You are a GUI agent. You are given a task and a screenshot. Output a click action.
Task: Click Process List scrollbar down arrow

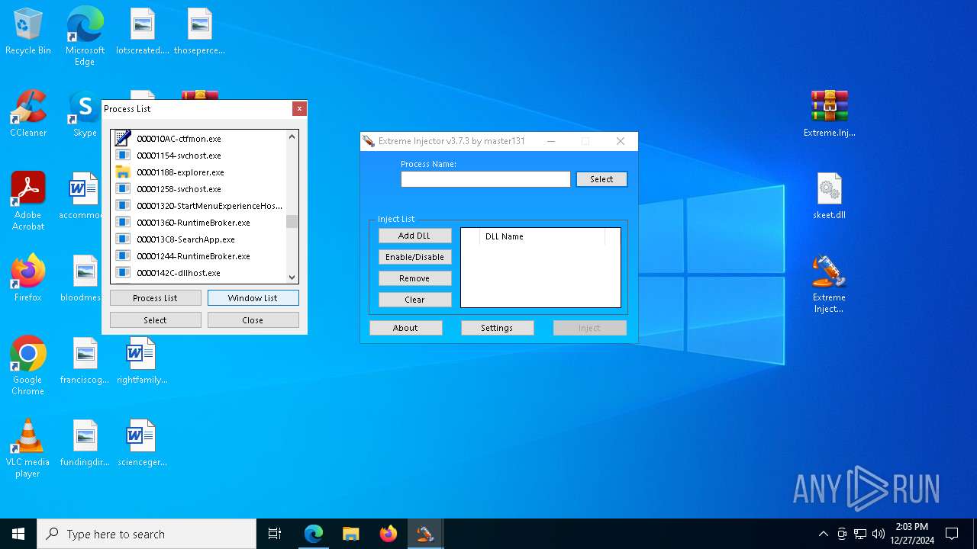coord(292,278)
